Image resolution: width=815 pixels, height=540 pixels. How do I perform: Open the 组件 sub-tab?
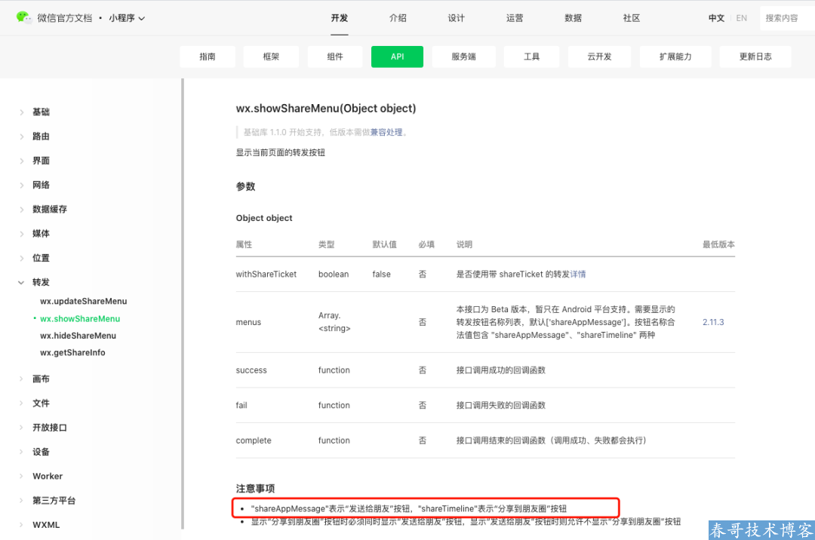(x=335, y=57)
